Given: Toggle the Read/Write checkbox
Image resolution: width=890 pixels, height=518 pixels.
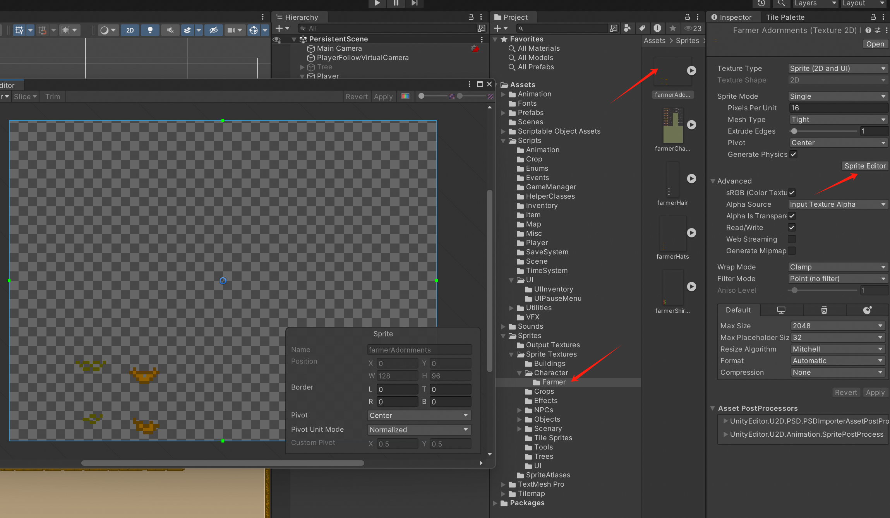Looking at the screenshot, I should tap(792, 228).
